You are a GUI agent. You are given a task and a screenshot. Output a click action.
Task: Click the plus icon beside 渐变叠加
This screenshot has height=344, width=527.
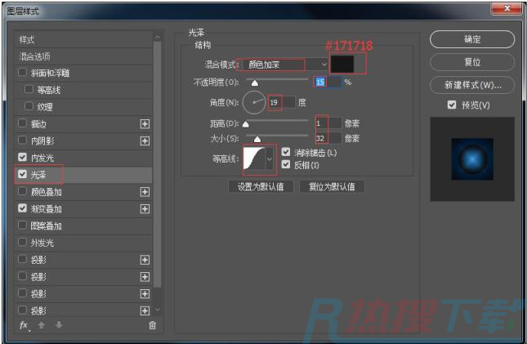point(145,209)
